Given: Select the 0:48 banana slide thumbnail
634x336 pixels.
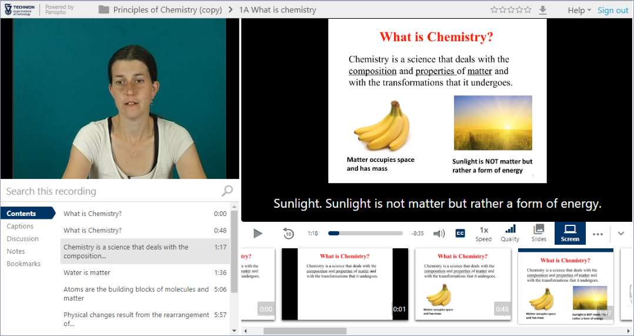Looking at the screenshot, I should 462,284.
